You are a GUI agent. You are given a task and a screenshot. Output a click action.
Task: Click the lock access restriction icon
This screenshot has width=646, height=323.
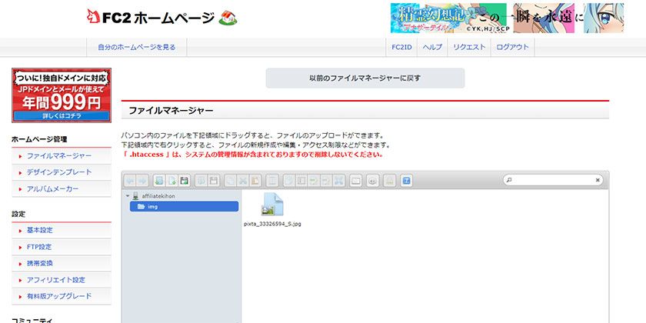(389, 181)
